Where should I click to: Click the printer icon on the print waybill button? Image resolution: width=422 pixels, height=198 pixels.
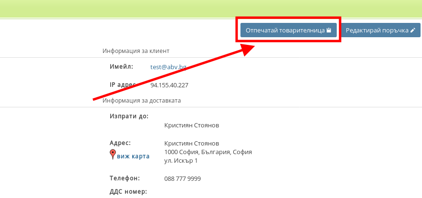329,31
